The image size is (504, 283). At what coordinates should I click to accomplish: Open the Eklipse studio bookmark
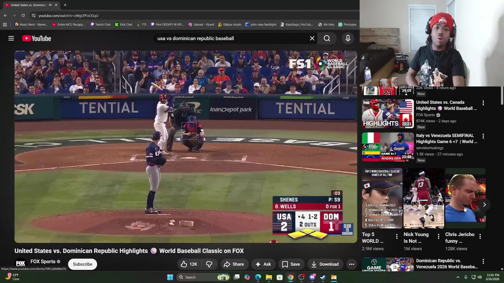pyautogui.click(x=230, y=24)
